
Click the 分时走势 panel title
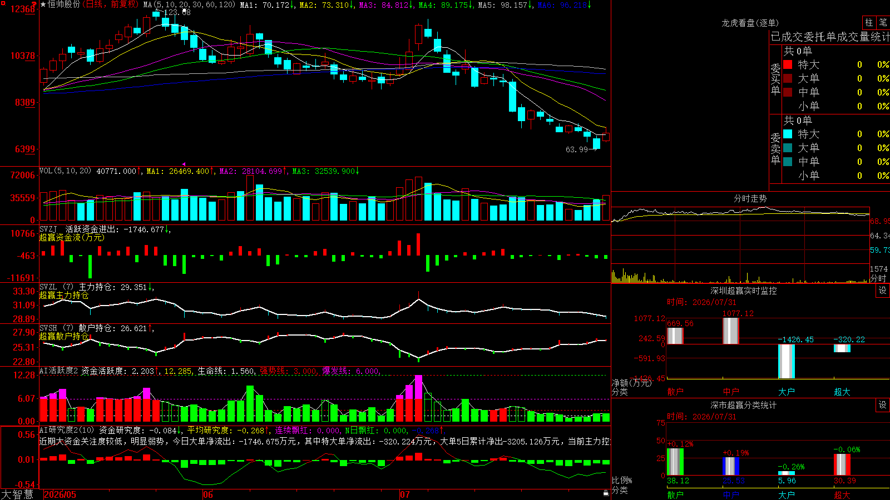(750, 199)
